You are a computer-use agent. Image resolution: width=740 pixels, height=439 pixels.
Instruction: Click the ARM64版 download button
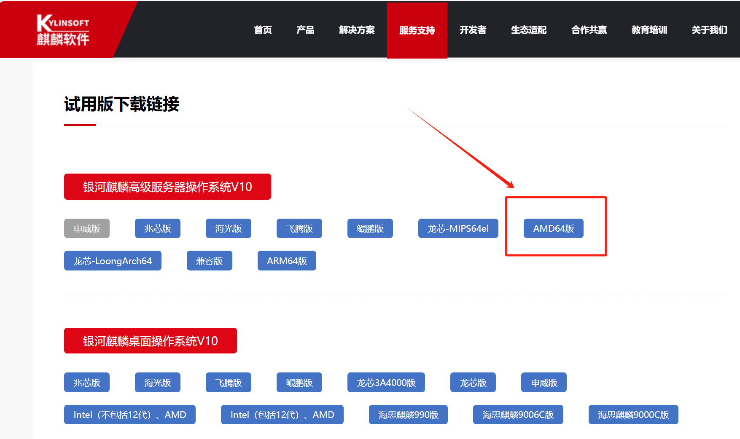(287, 261)
